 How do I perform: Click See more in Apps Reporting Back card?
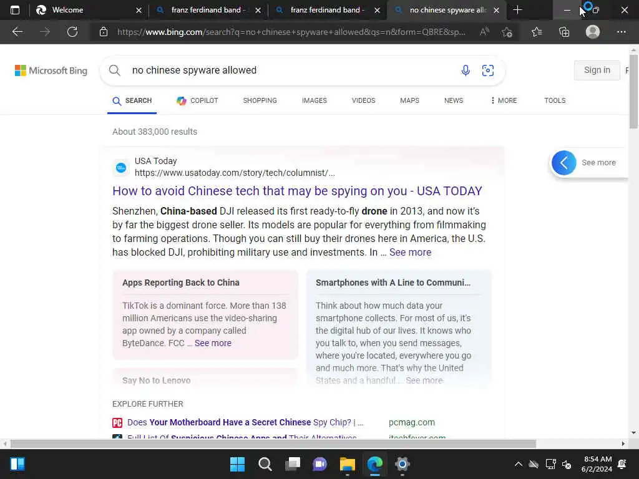tap(213, 344)
